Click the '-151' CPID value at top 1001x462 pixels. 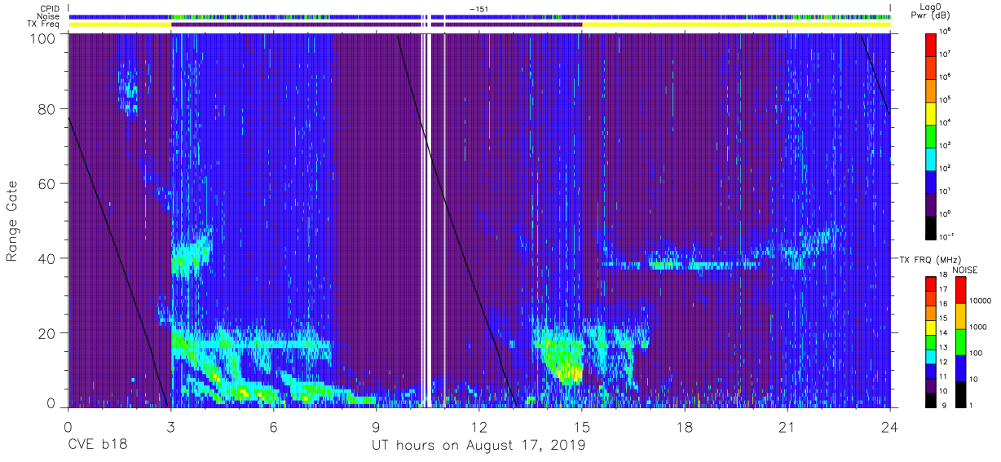478,8
